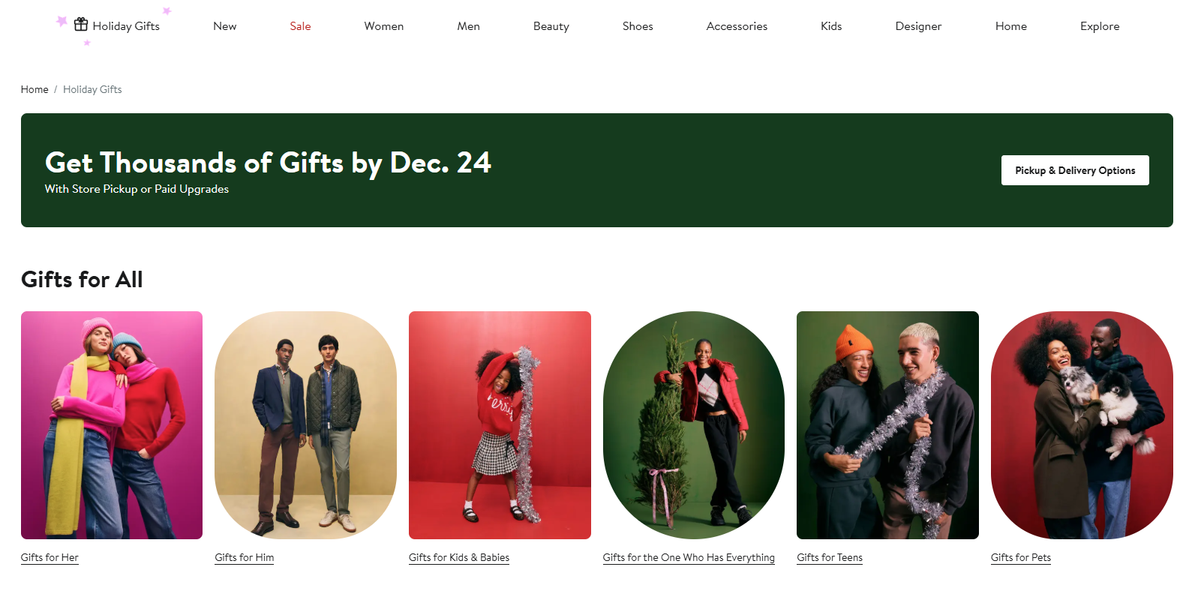The width and height of the screenshot is (1183, 591).
Task: Click the Pickup & Delivery Options button
Action: (1075, 170)
